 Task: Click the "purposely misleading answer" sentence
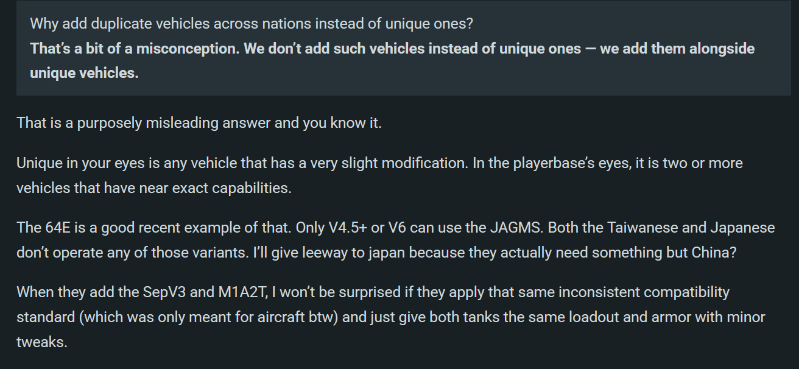(x=199, y=122)
